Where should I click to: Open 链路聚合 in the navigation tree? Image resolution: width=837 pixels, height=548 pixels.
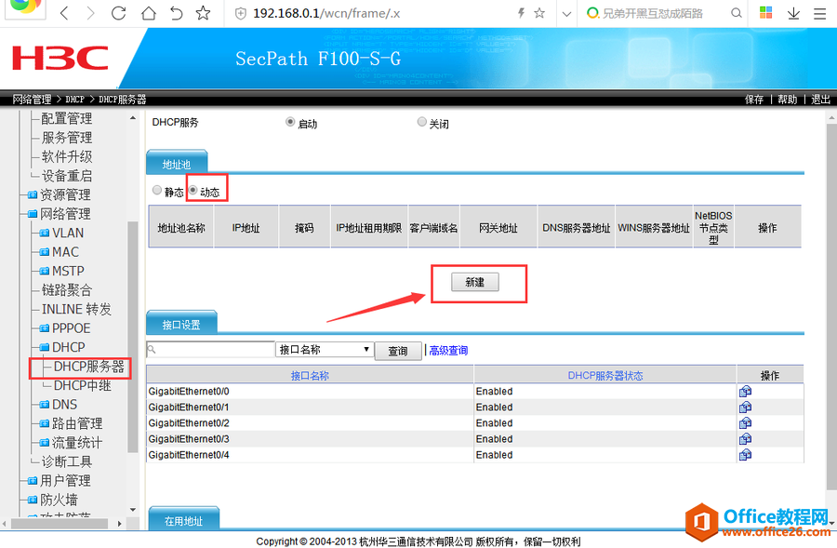point(67,290)
